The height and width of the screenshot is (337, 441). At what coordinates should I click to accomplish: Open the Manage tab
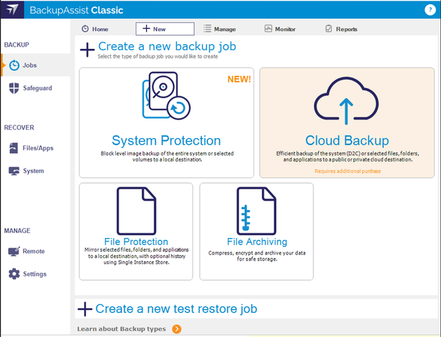point(219,29)
